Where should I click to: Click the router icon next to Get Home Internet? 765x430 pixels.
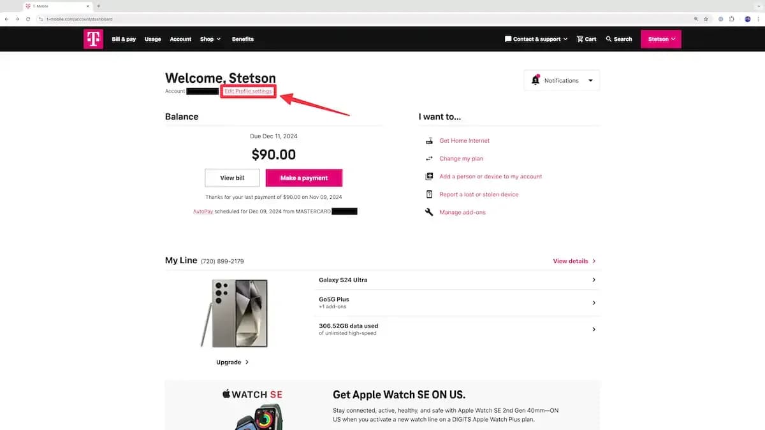coord(428,140)
